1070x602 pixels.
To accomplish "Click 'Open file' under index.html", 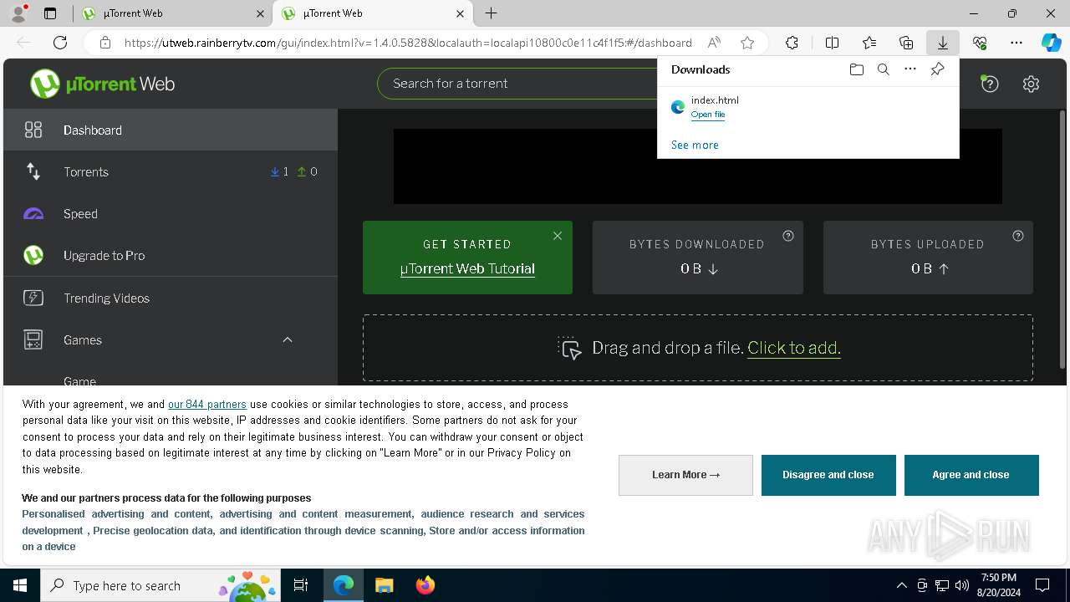I will pyautogui.click(x=708, y=115).
